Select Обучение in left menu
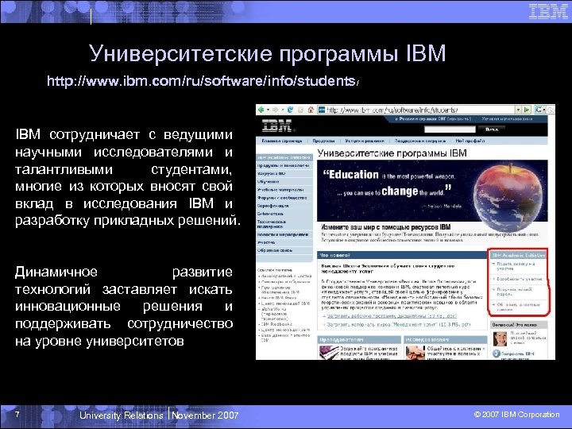Screen dimensions: 572x429 [284, 182]
